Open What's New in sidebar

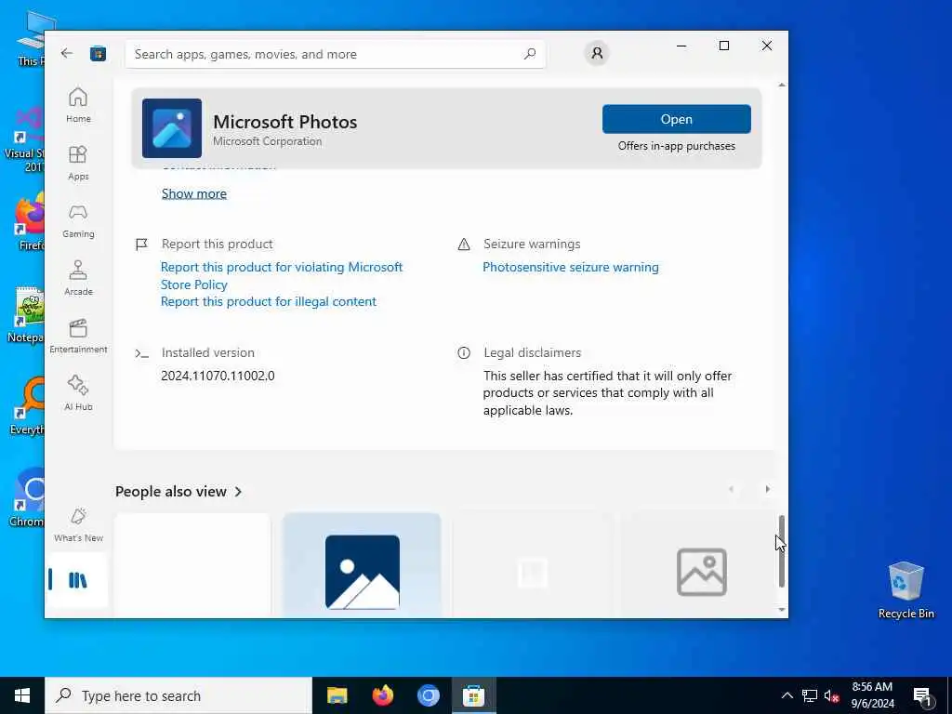pos(78,524)
